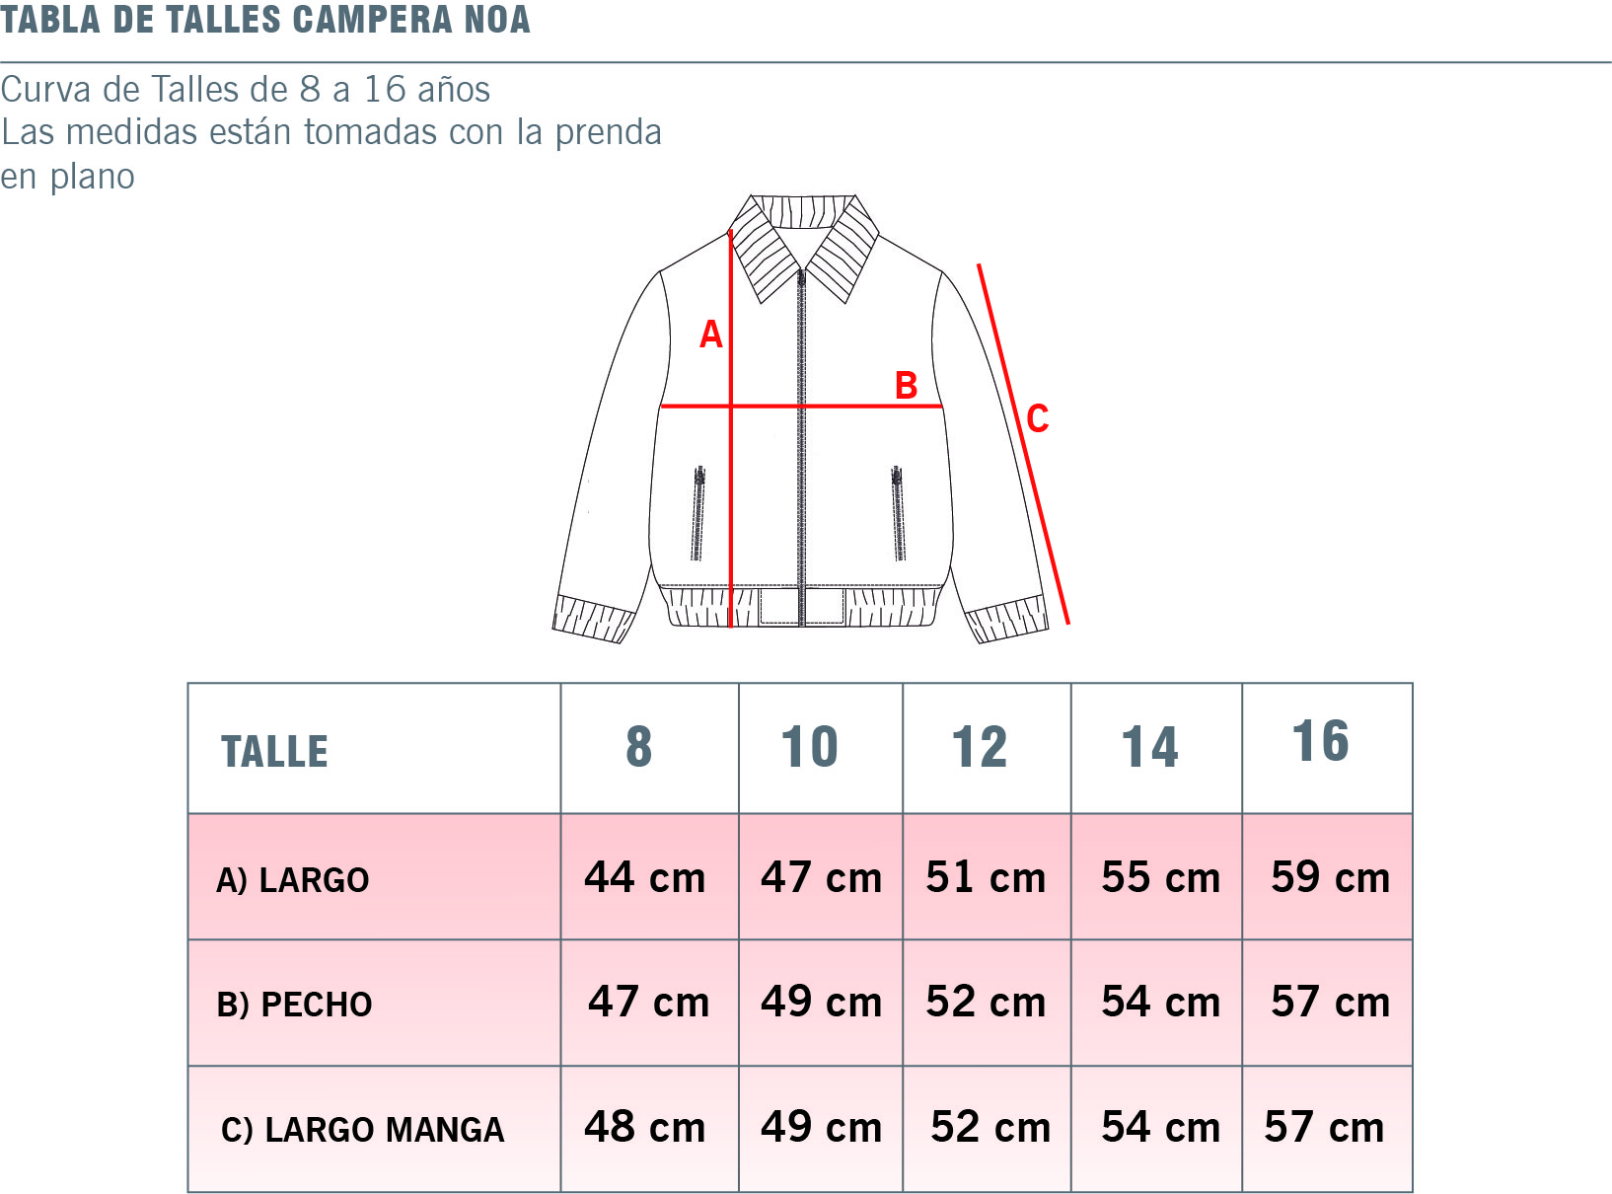The image size is (1612, 1194).
Task: Select size 12 column header
Action: coord(980,747)
